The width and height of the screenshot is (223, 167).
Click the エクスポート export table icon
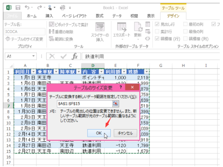point(122,27)
